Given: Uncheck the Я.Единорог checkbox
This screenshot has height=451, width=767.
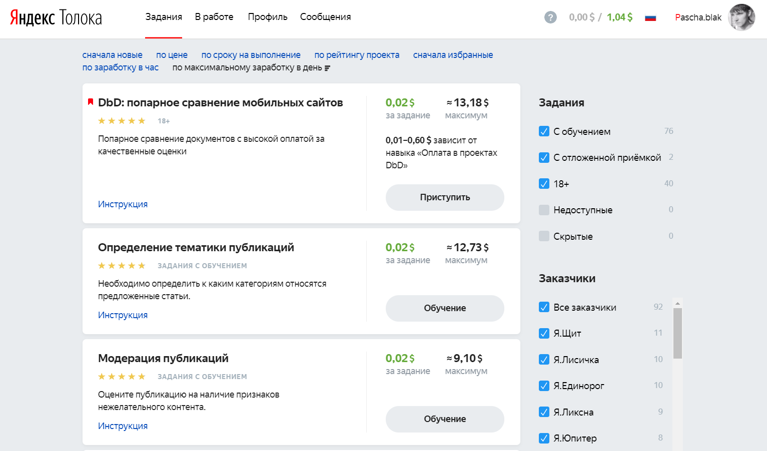Looking at the screenshot, I should pyautogui.click(x=544, y=386).
